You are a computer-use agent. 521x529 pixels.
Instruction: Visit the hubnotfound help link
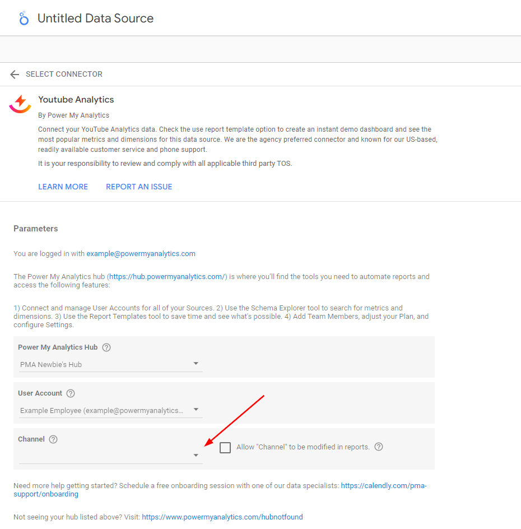[222, 517]
